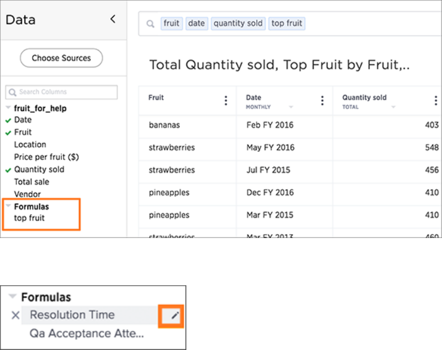
Task: Edit the Resolution Time formula with the pencil icon
Action: [175, 315]
